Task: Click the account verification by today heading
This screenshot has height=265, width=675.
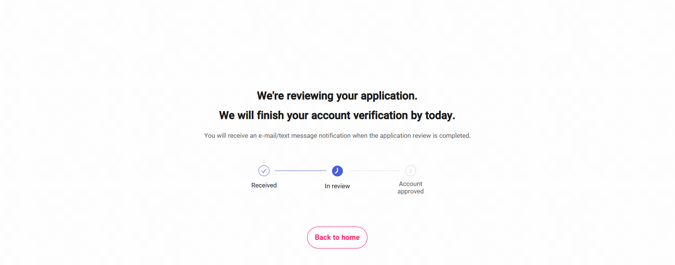Action: click(337, 115)
